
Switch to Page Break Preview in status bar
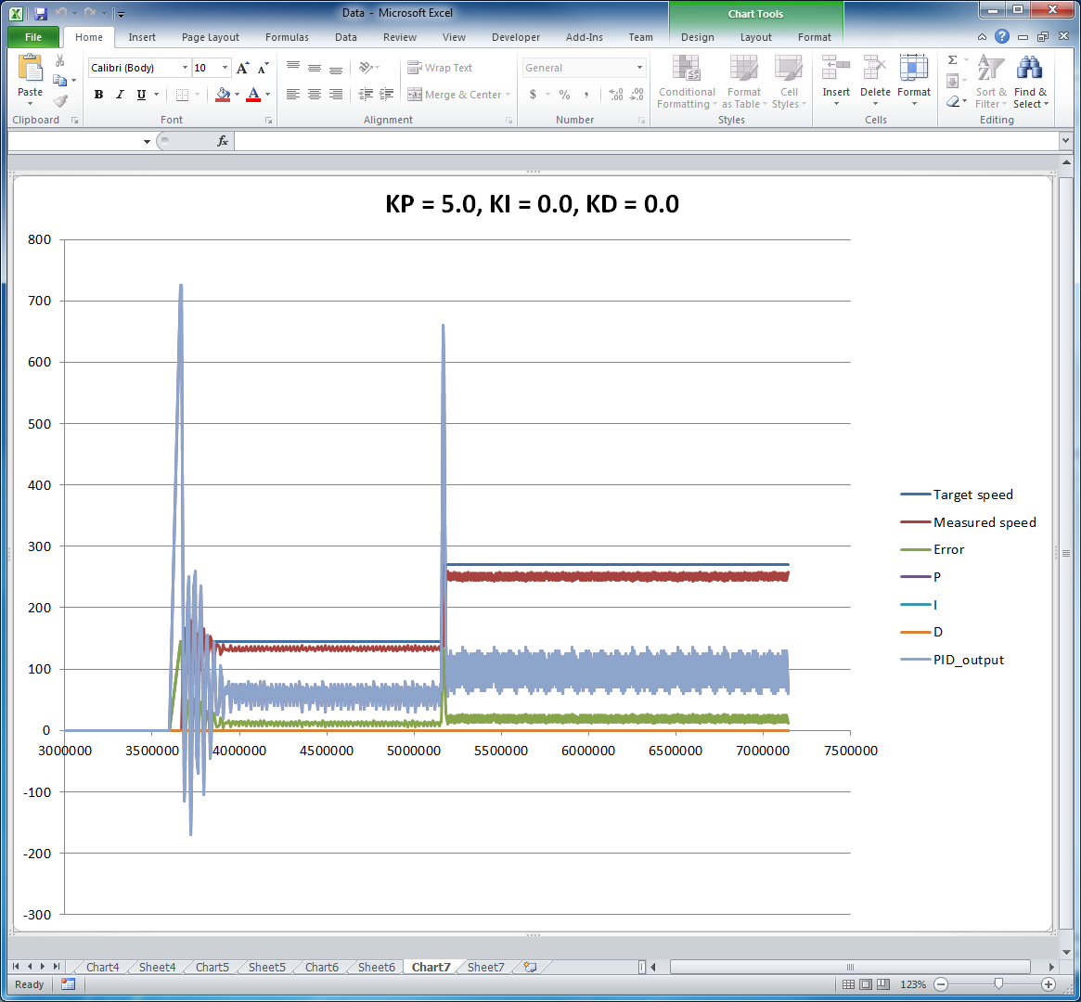coord(883,984)
